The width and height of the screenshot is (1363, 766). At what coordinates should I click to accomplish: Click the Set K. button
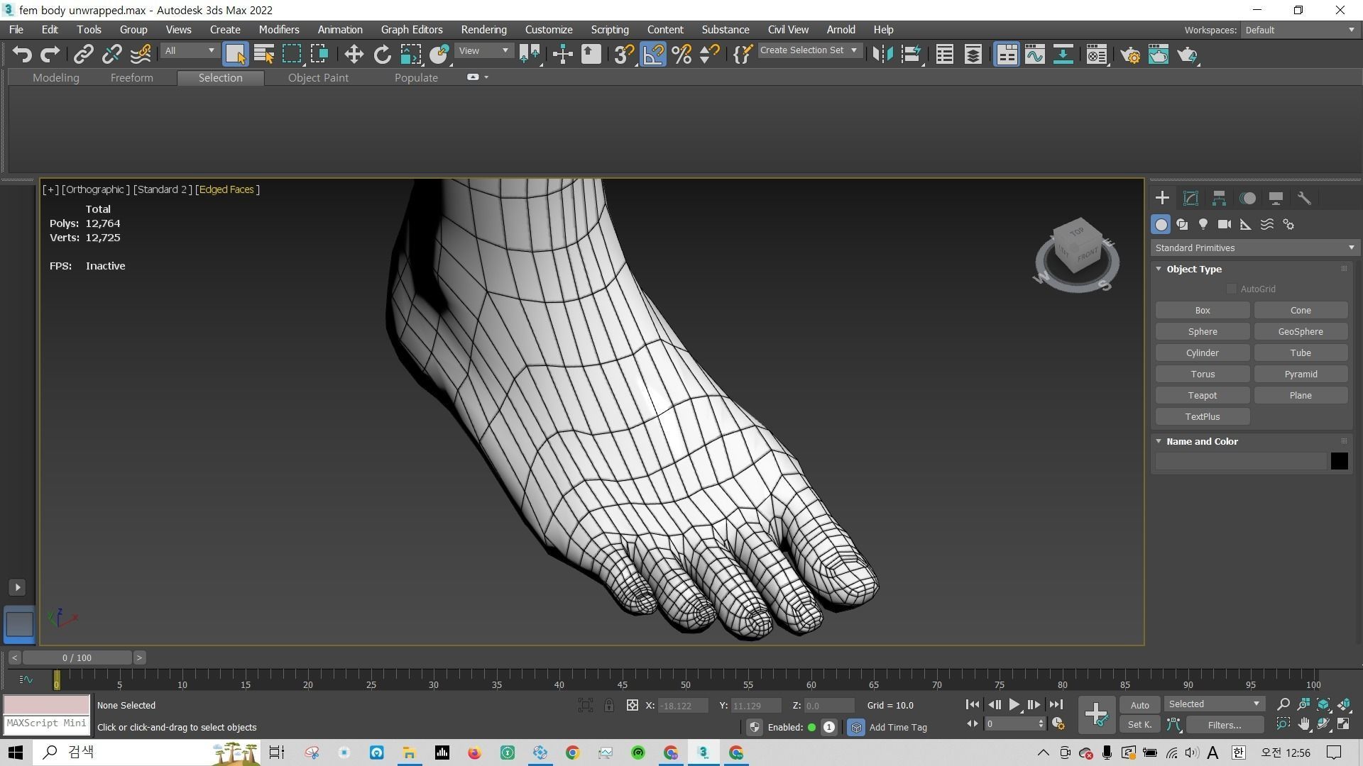[x=1139, y=724]
